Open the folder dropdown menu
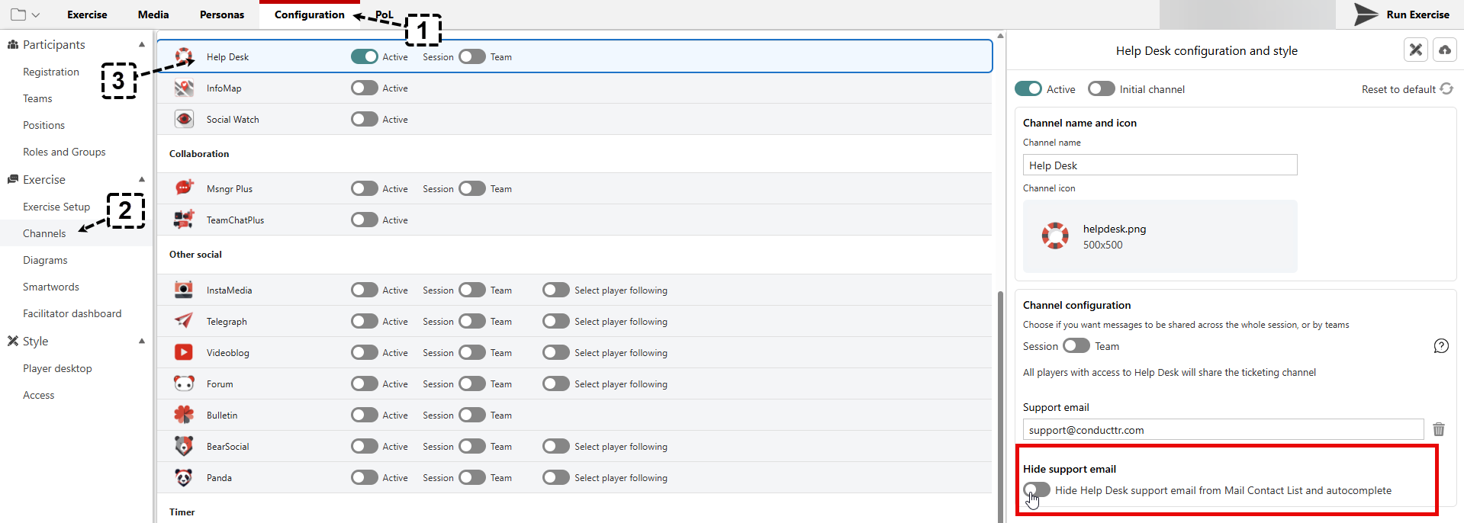1464x523 pixels. (x=25, y=14)
